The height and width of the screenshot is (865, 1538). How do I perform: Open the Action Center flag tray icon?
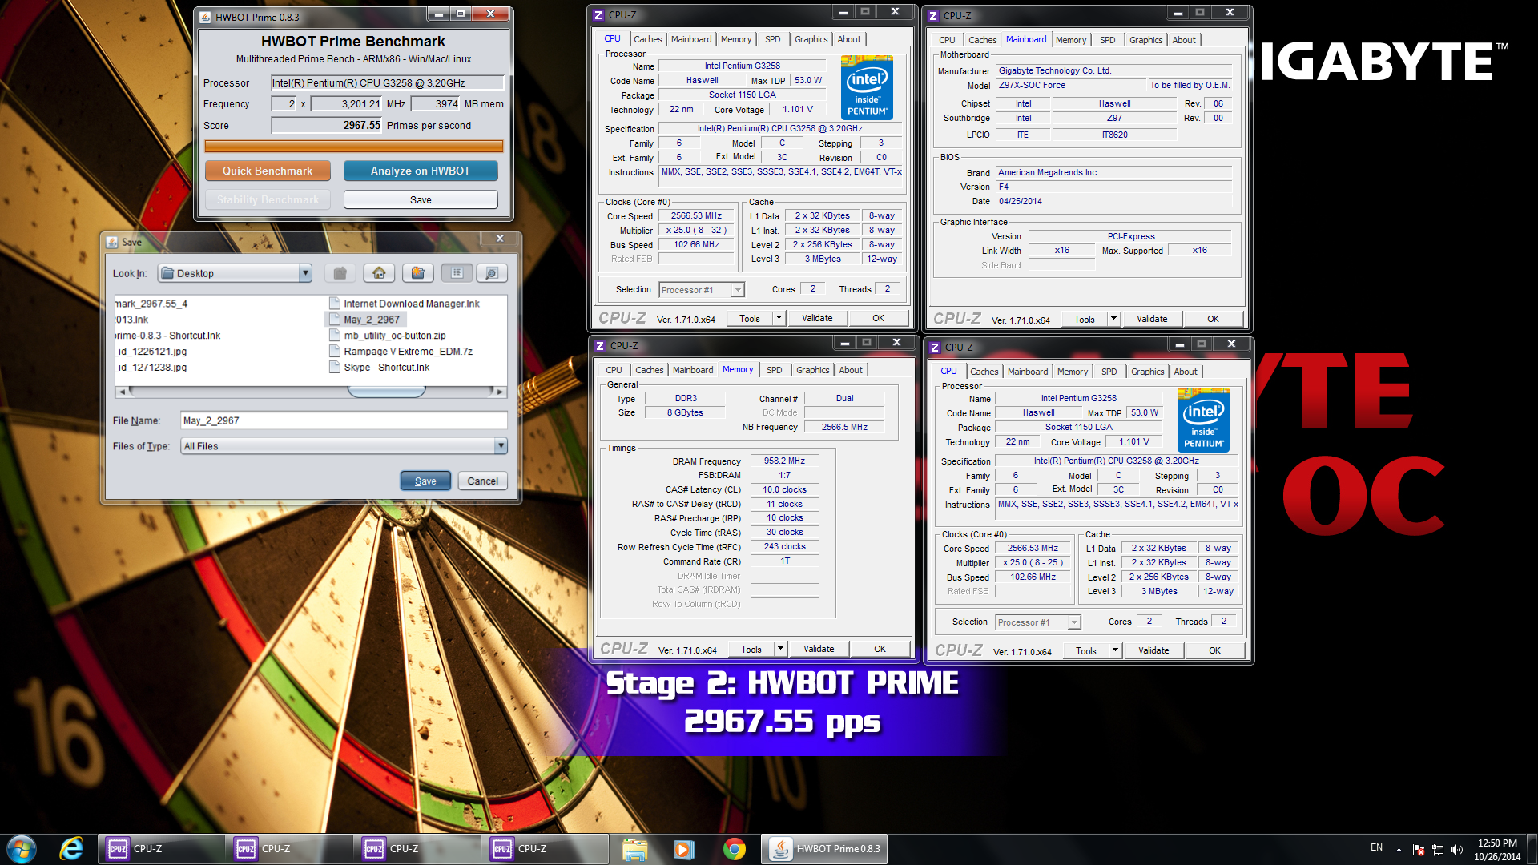click(x=1419, y=849)
